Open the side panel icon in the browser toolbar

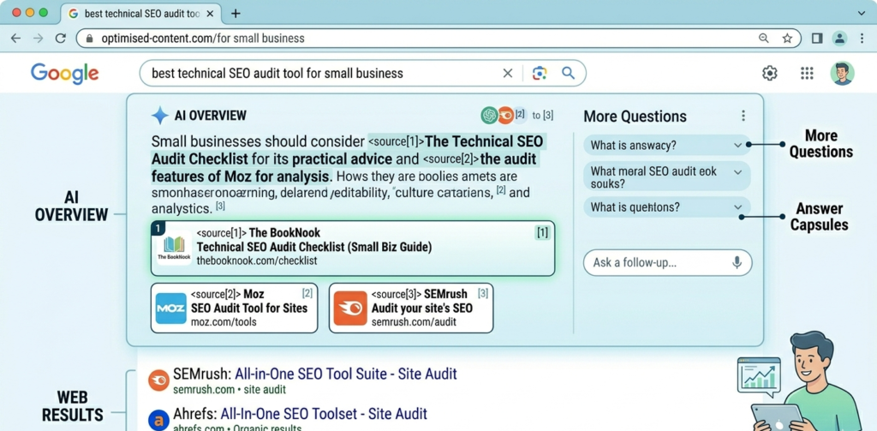[x=817, y=38]
